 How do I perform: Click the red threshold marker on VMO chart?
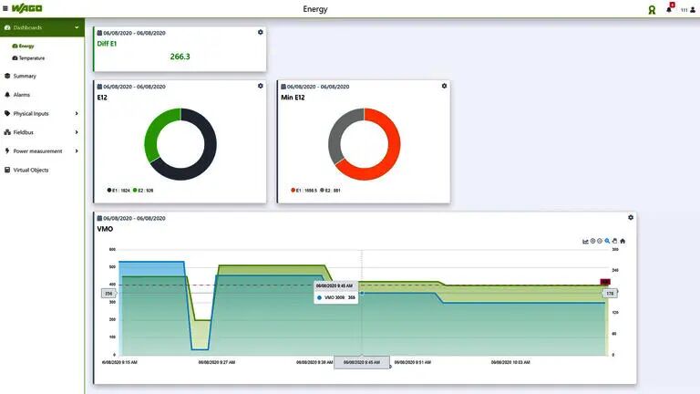tap(605, 282)
